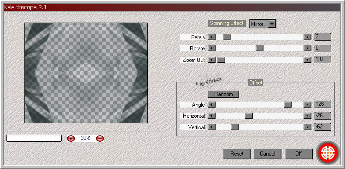Click the Horizontal slider handle

click(x=249, y=115)
